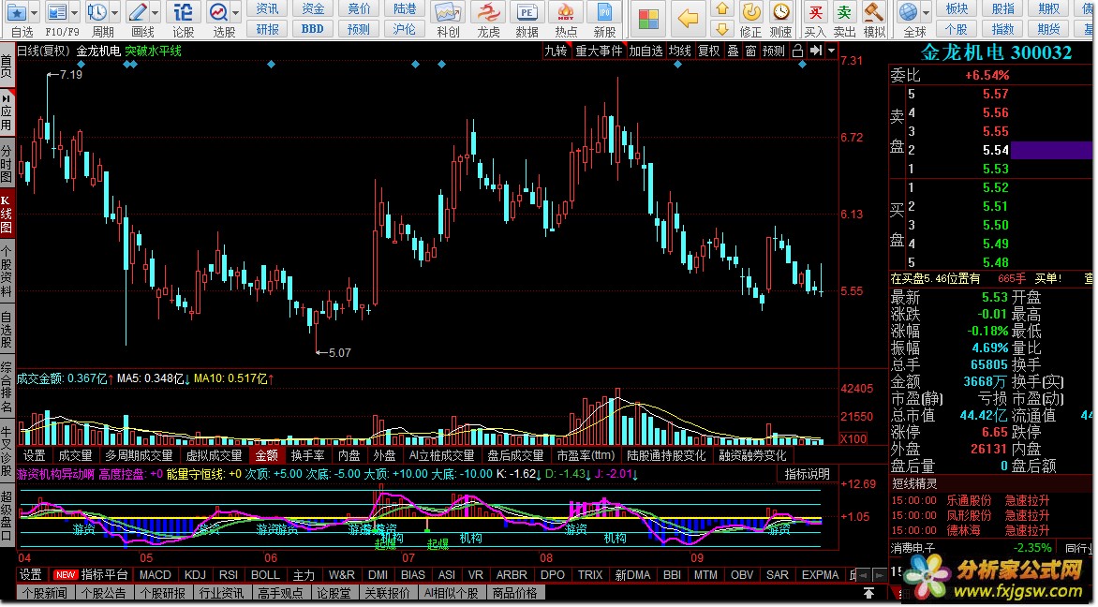
Task: Click 加自选 to add to watchlist
Action: (x=645, y=51)
